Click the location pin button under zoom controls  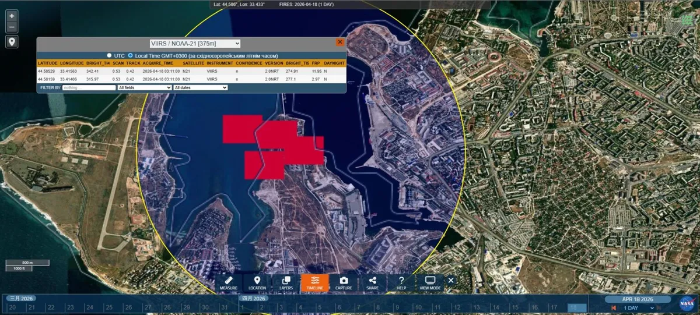coord(12,42)
